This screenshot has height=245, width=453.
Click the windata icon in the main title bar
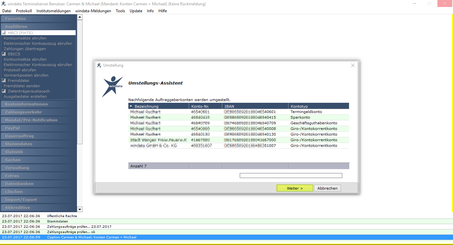pyautogui.click(x=3, y=4)
